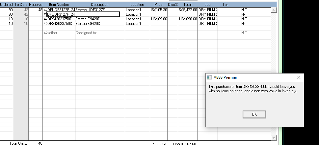Click the Receive cell showing 48
The image size is (319, 145).
36,10
